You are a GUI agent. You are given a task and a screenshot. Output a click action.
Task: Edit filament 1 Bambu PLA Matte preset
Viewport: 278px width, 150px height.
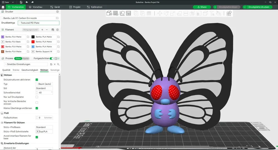coord(28,37)
